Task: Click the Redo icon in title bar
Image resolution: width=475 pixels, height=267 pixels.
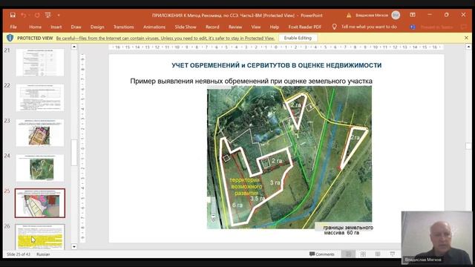Action: 37,15
